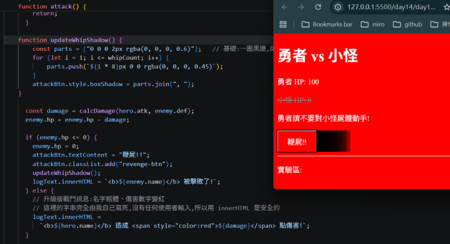Click the 被擊敗了 logText line
Image resolution: width=450 pixels, height=244 pixels.
click(x=126, y=182)
